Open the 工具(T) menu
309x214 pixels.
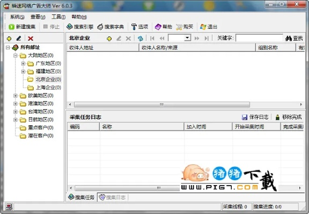point(58,17)
